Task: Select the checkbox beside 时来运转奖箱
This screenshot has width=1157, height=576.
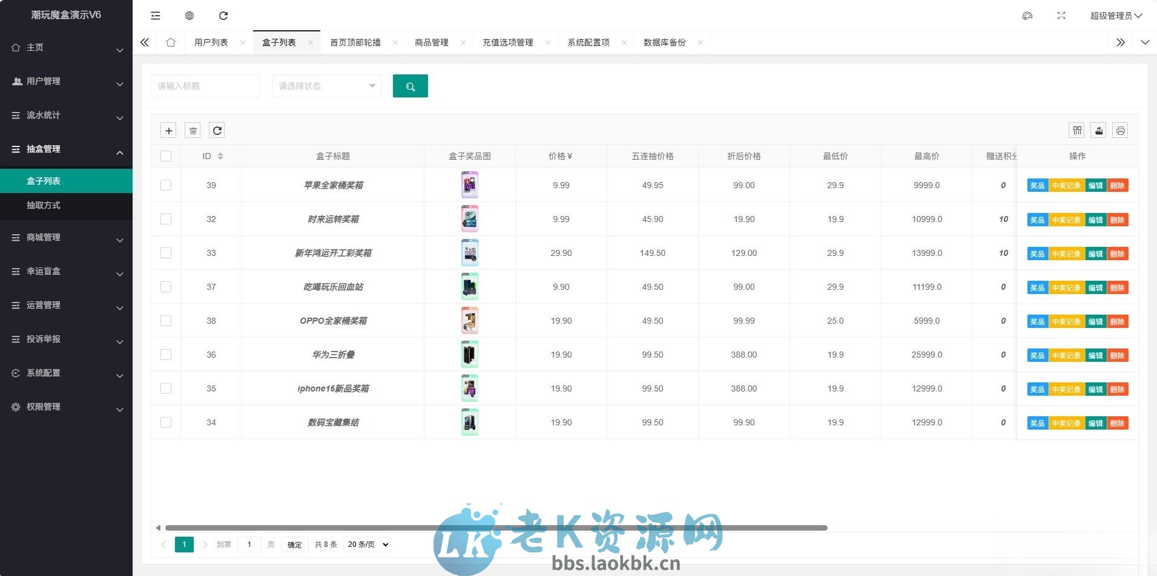Action: pyautogui.click(x=166, y=219)
